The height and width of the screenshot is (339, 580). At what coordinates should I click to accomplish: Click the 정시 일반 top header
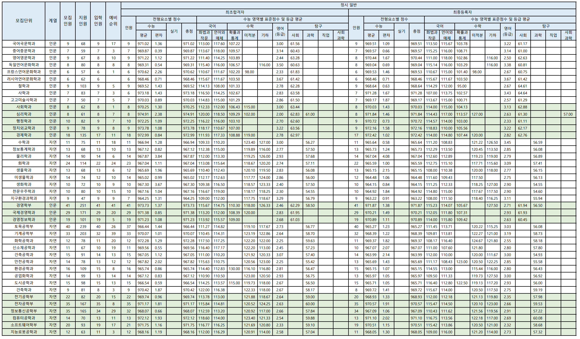(348, 5)
